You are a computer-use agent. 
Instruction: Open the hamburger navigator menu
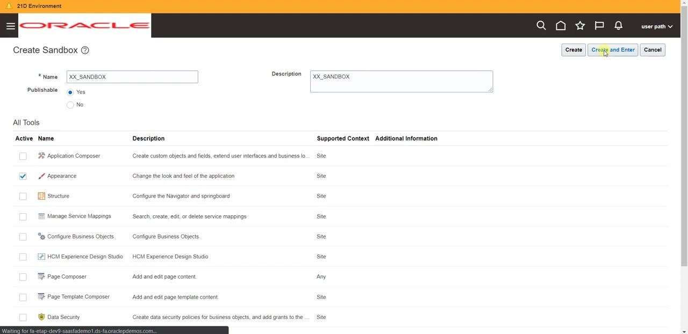coord(10,26)
